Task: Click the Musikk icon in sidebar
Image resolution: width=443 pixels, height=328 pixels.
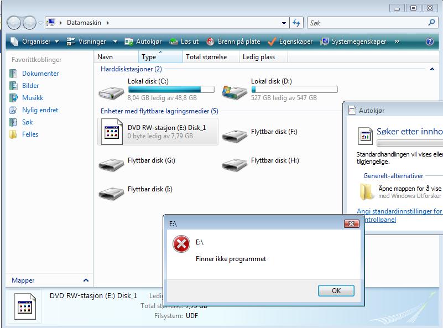Action: click(13, 98)
